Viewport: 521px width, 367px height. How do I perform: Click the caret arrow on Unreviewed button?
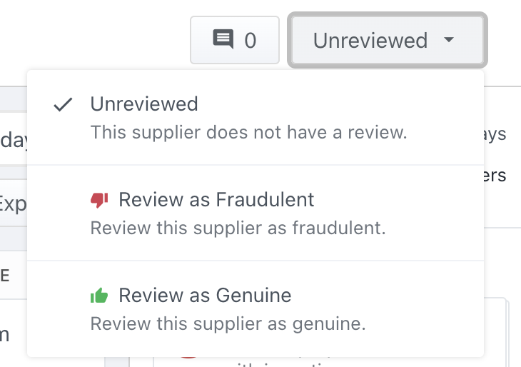pos(448,40)
